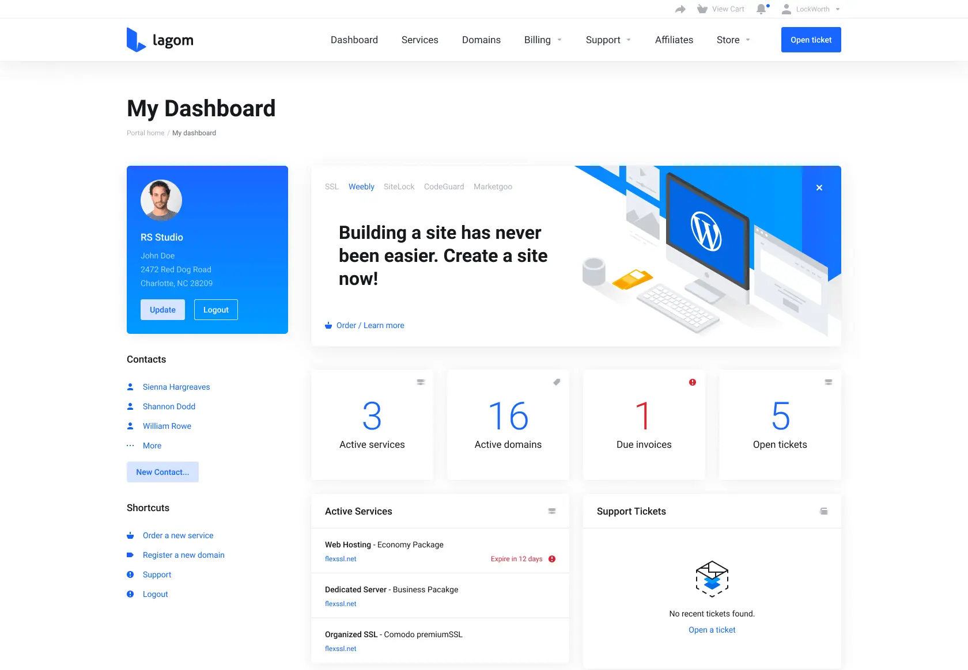Image resolution: width=968 pixels, height=670 pixels.
Task: Open the Affiliates nav item
Action: [674, 40]
